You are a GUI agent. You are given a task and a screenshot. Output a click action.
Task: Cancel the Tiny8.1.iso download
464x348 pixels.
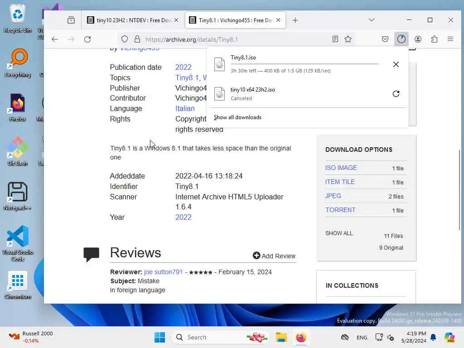(396, 64)
